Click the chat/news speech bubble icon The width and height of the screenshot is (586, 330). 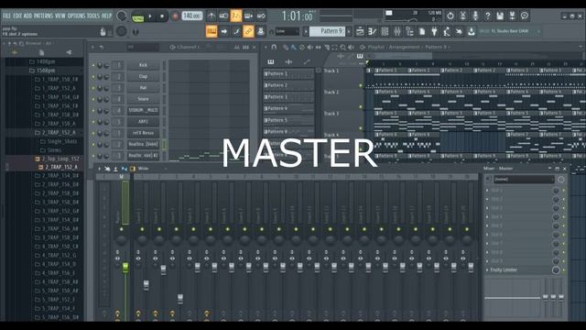(525, 16)
